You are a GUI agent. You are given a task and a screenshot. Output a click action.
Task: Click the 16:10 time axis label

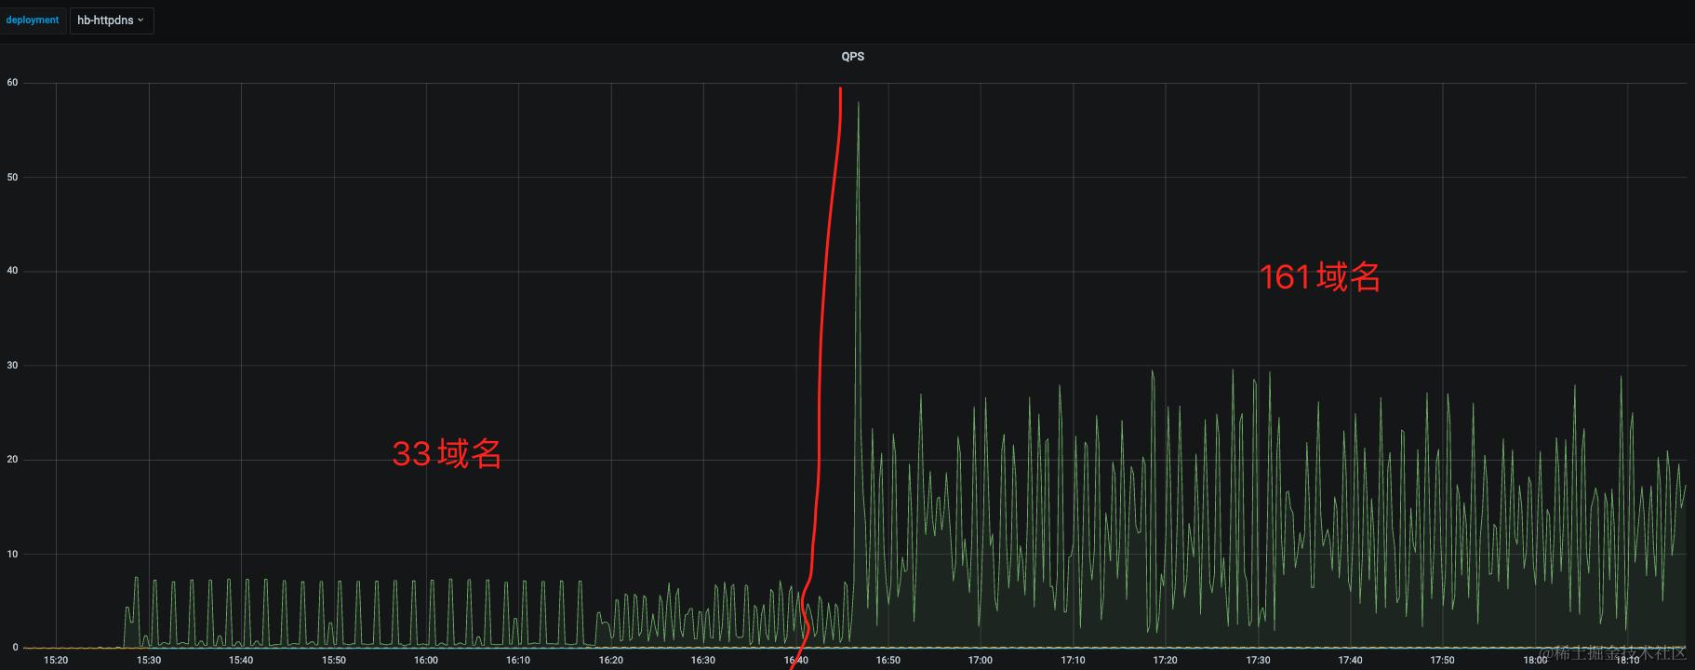click(518, 660)
